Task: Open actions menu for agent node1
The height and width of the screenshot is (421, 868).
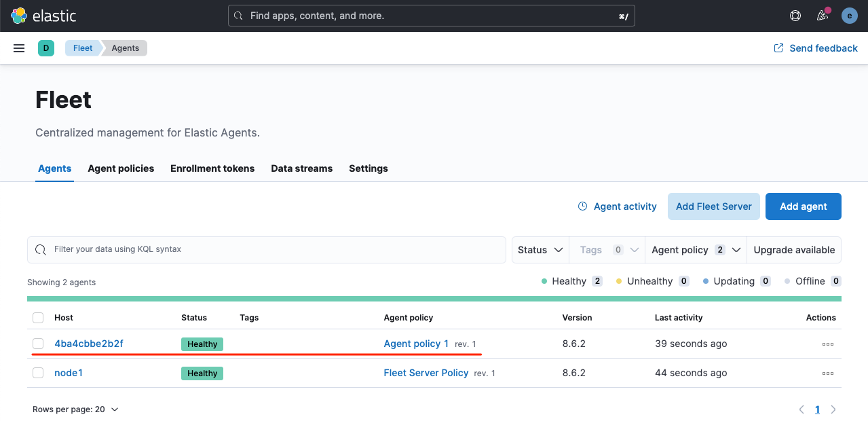Action: click(x=827, y=373)
